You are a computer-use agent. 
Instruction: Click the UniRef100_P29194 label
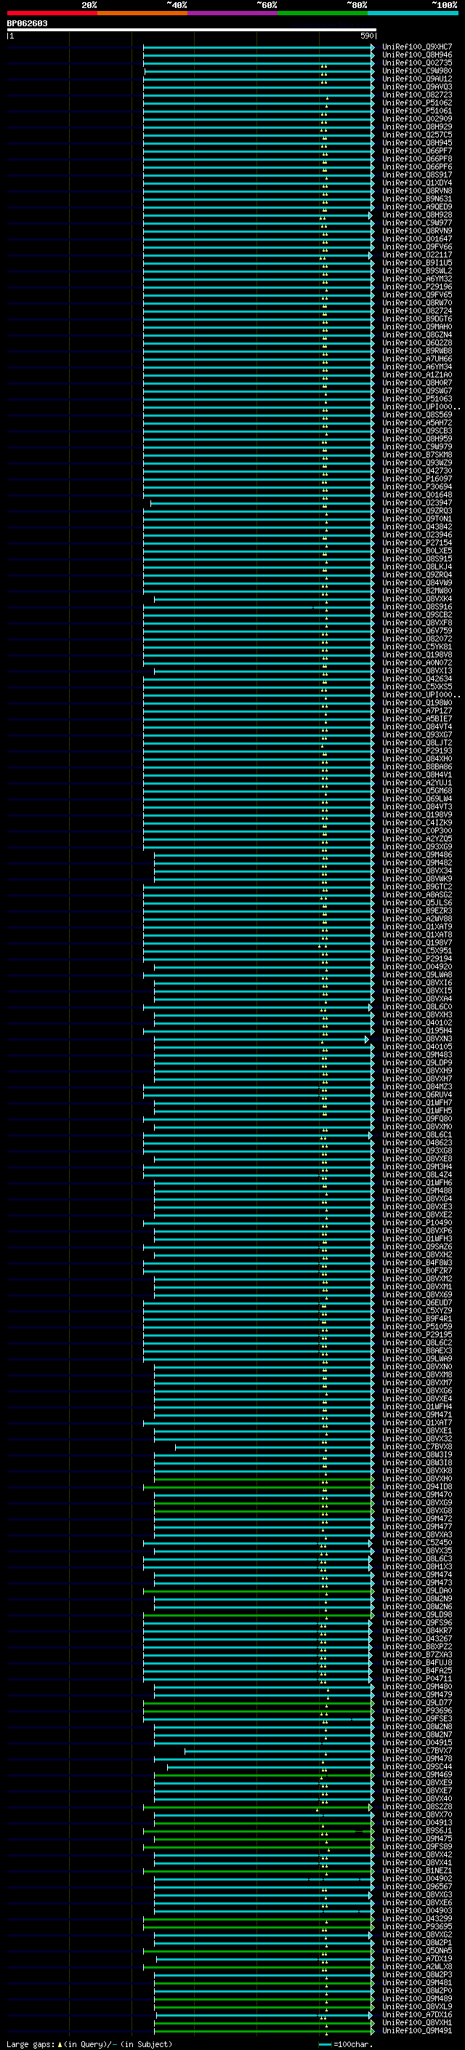(417, 959)
